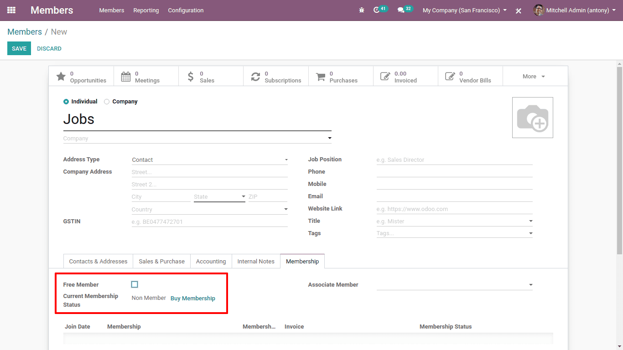Image resolution: width=623 pixels, height=350 pixels.
Task: Select the Company radio option
Action: point(107,102)
